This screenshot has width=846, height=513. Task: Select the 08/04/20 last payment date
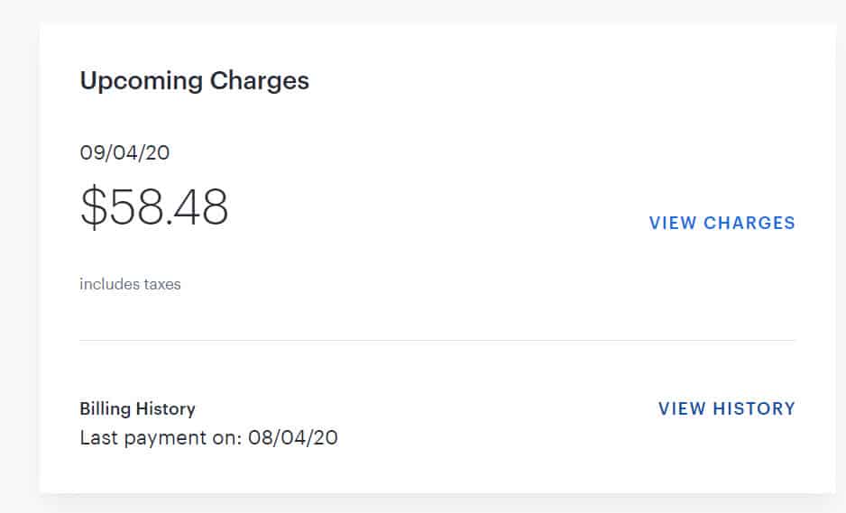[293, 438]
